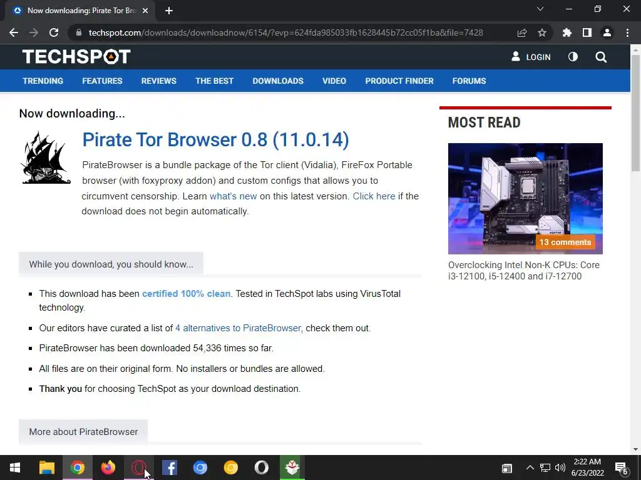Open the yellow Chrome Canary icon

(x=230, y=467)
